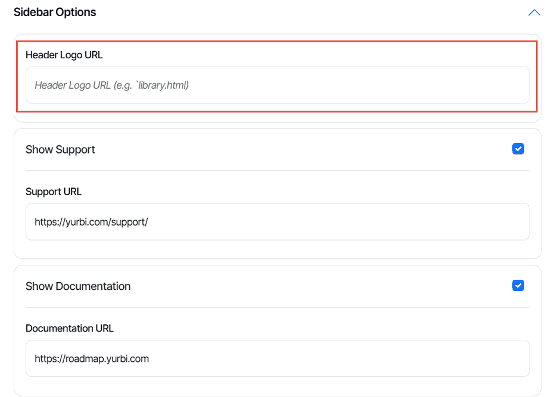Click the Sidebar Options heading

[55, 12]
